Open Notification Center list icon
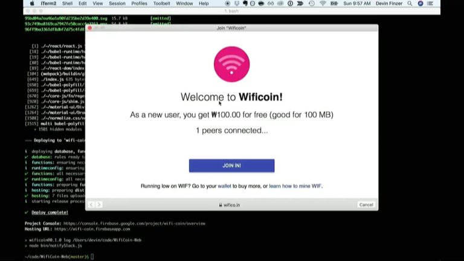464x261 pixels. click(x=430, y=4)
